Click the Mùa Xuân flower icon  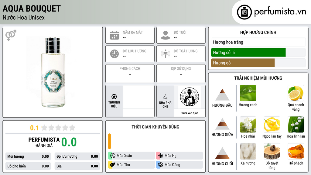click(113, 156)
